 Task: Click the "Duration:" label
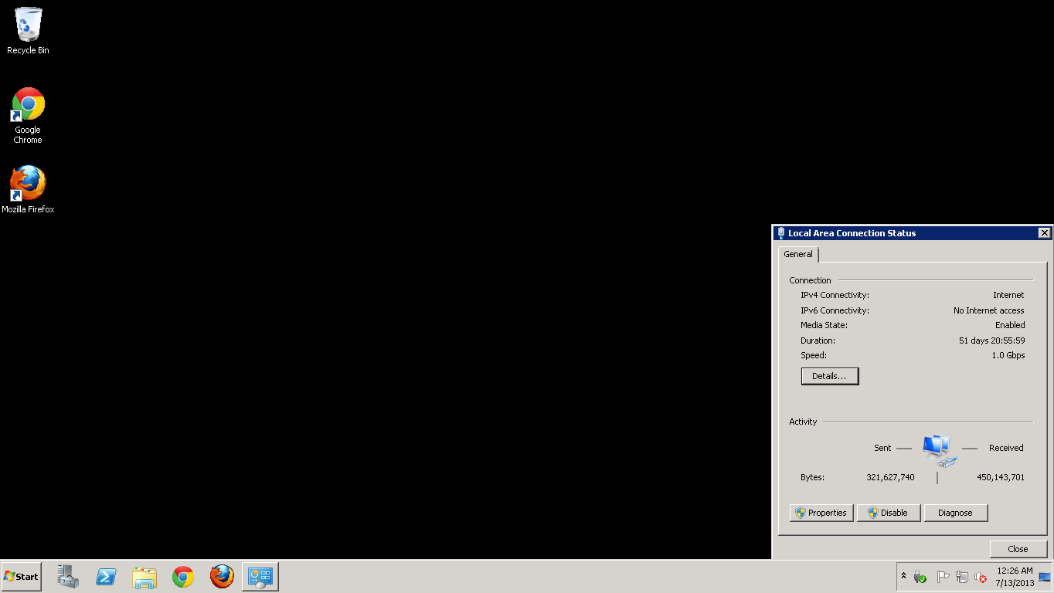coord(818,341)
